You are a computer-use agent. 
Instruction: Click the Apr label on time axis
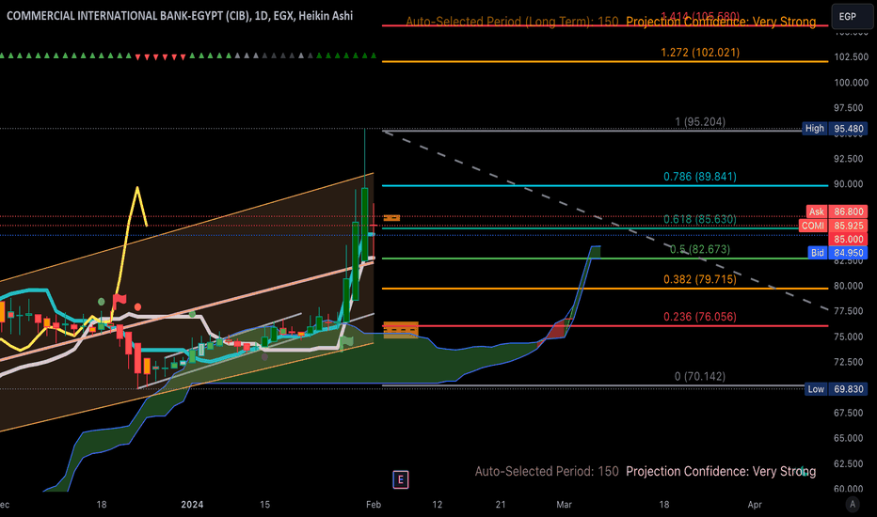(755, 505)
